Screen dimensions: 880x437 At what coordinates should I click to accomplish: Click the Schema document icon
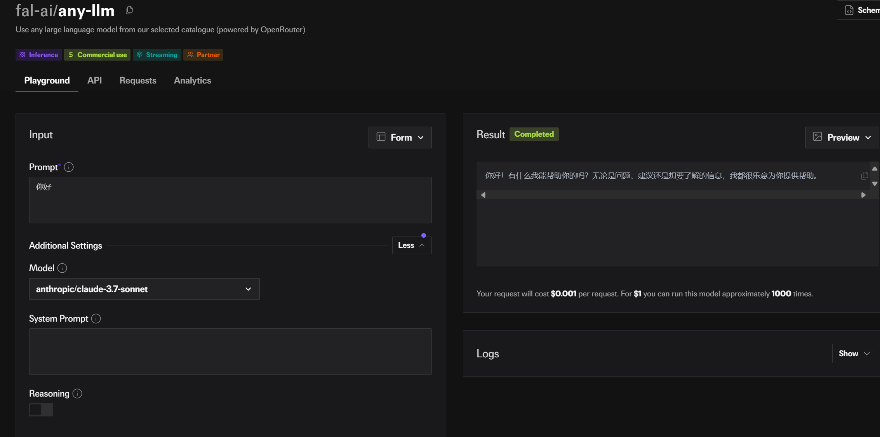click(x=849, y=10)
